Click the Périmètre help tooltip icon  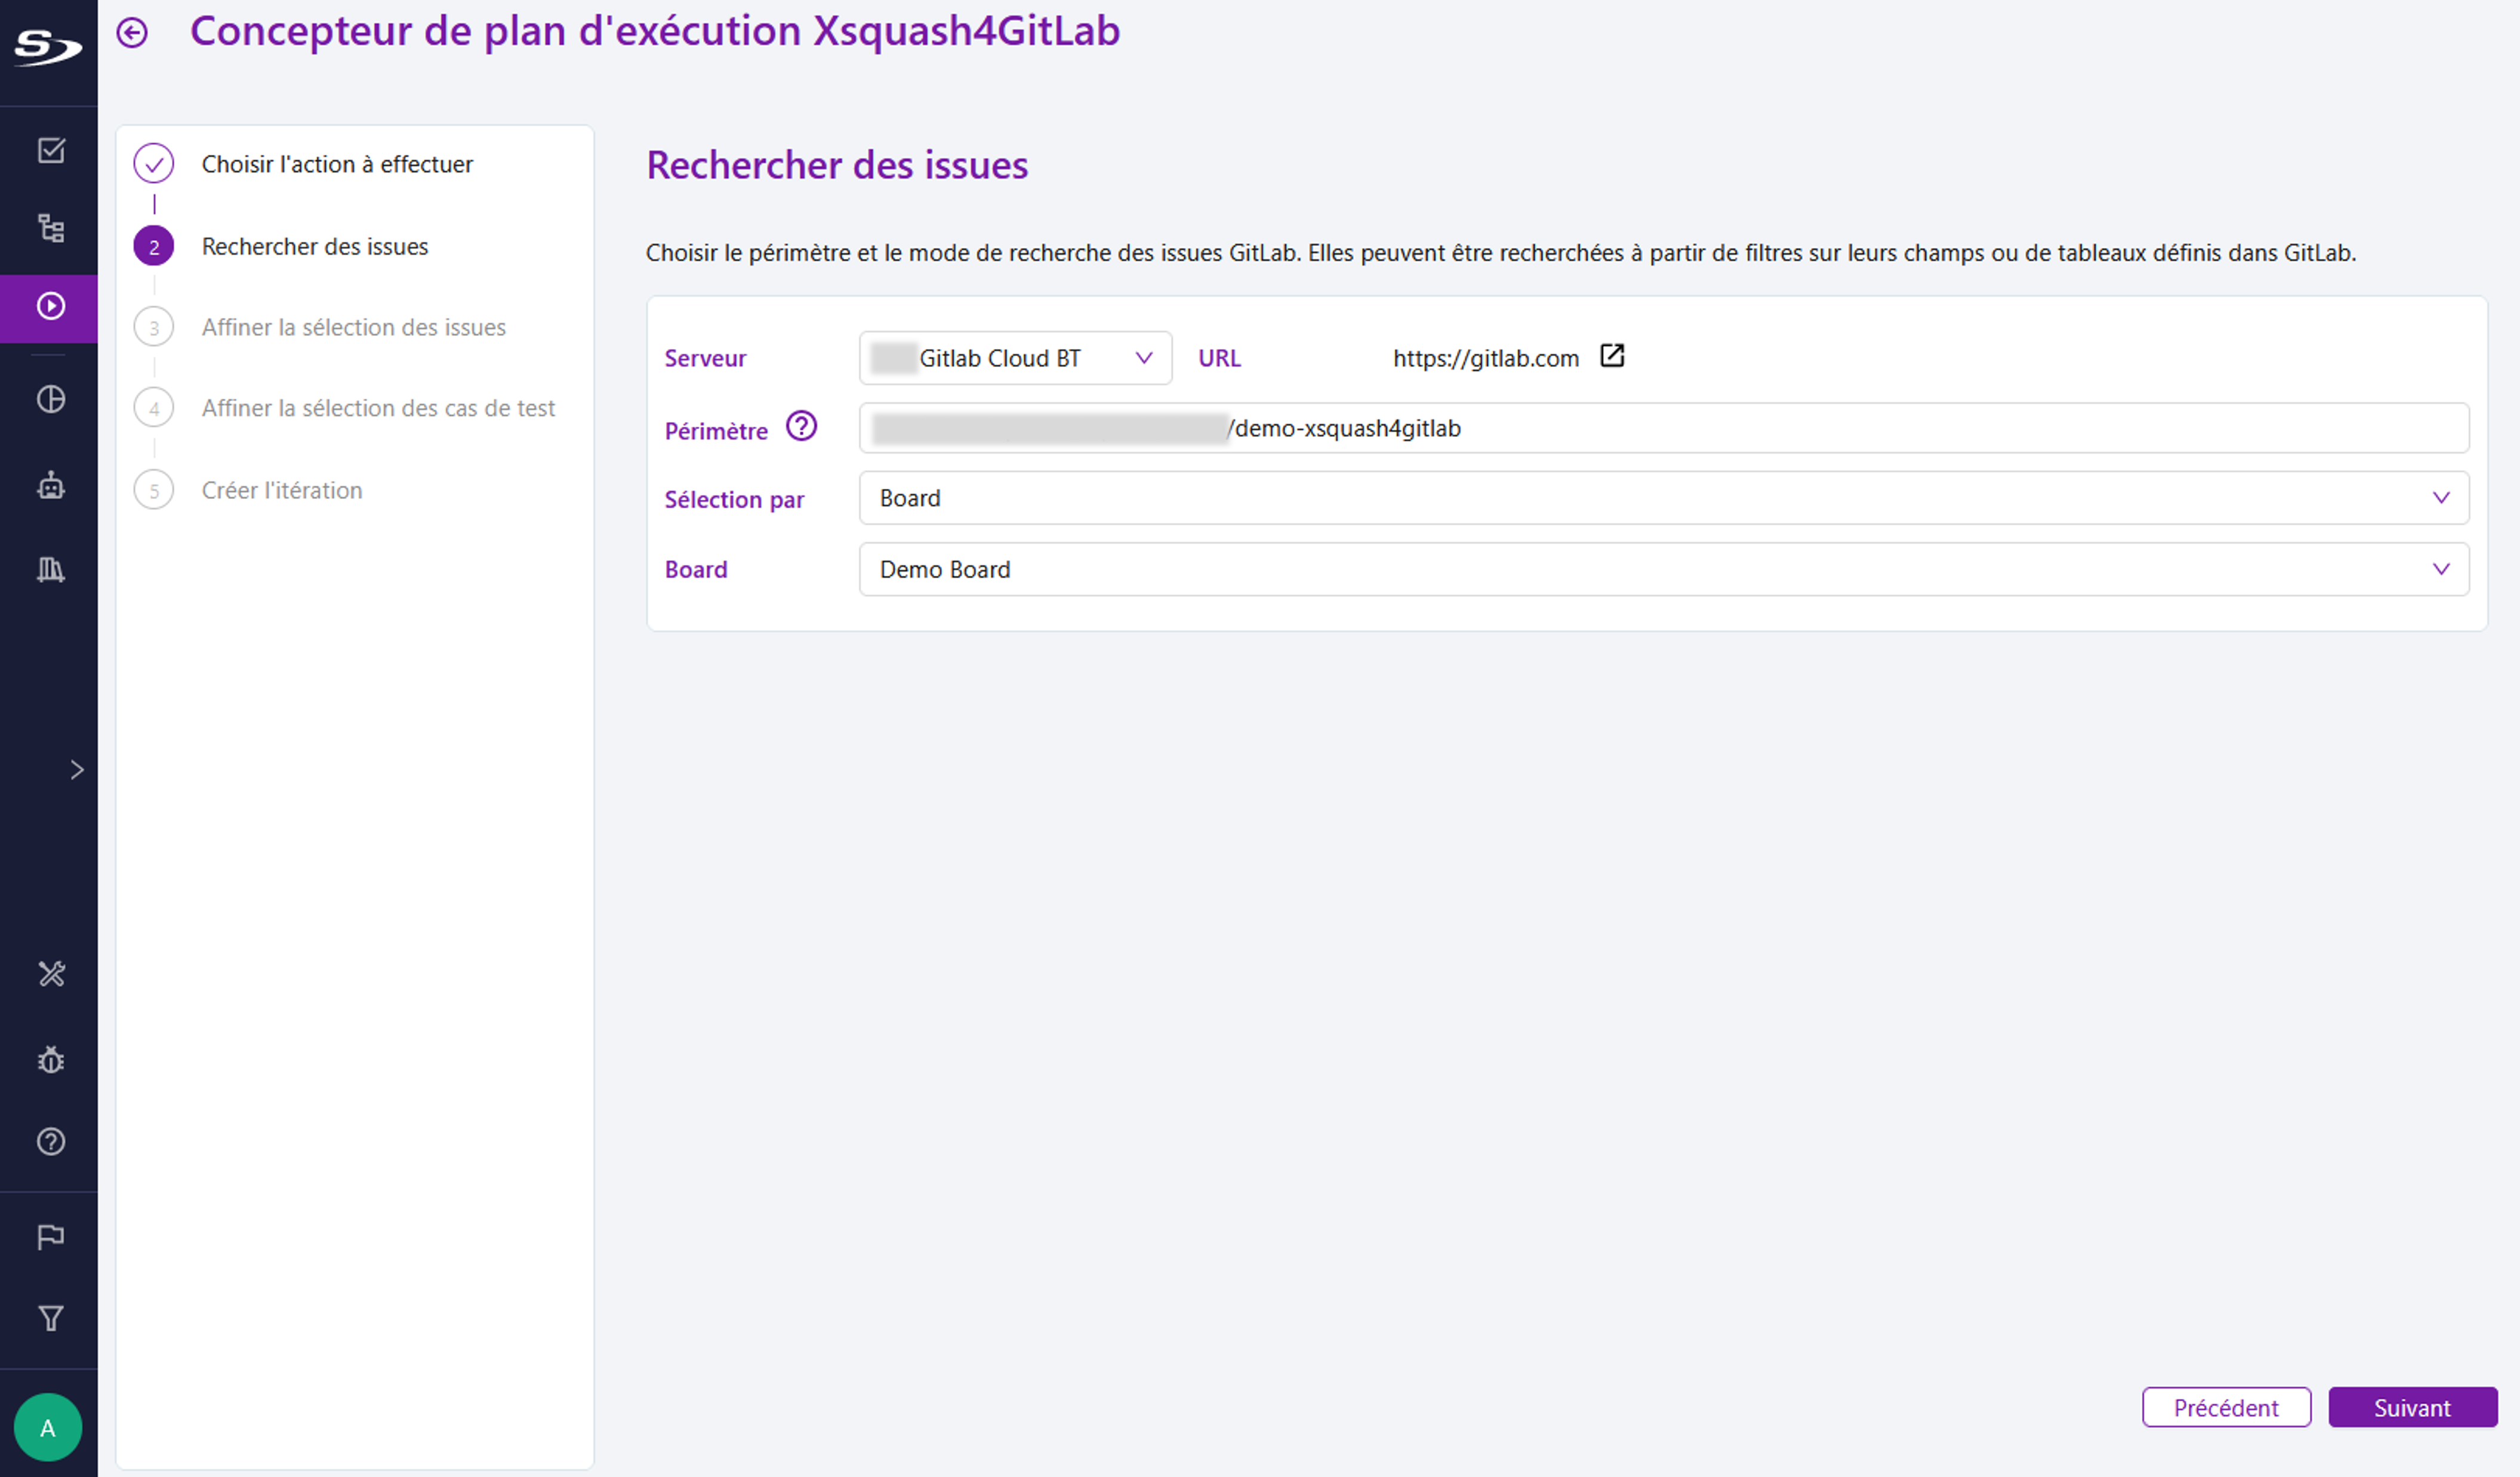coord(802,427)
